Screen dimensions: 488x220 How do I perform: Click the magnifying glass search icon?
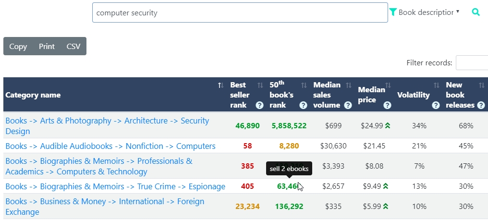pyautogui.click(x=476, y=12)
